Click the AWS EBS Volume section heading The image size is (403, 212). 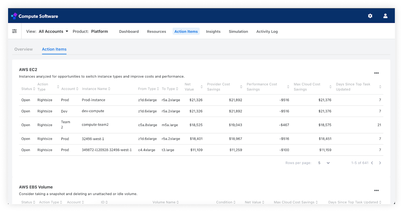[36, 187]
